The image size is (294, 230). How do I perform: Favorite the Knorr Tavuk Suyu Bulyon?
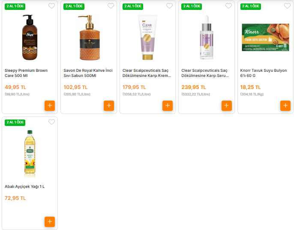coord(287,6)
